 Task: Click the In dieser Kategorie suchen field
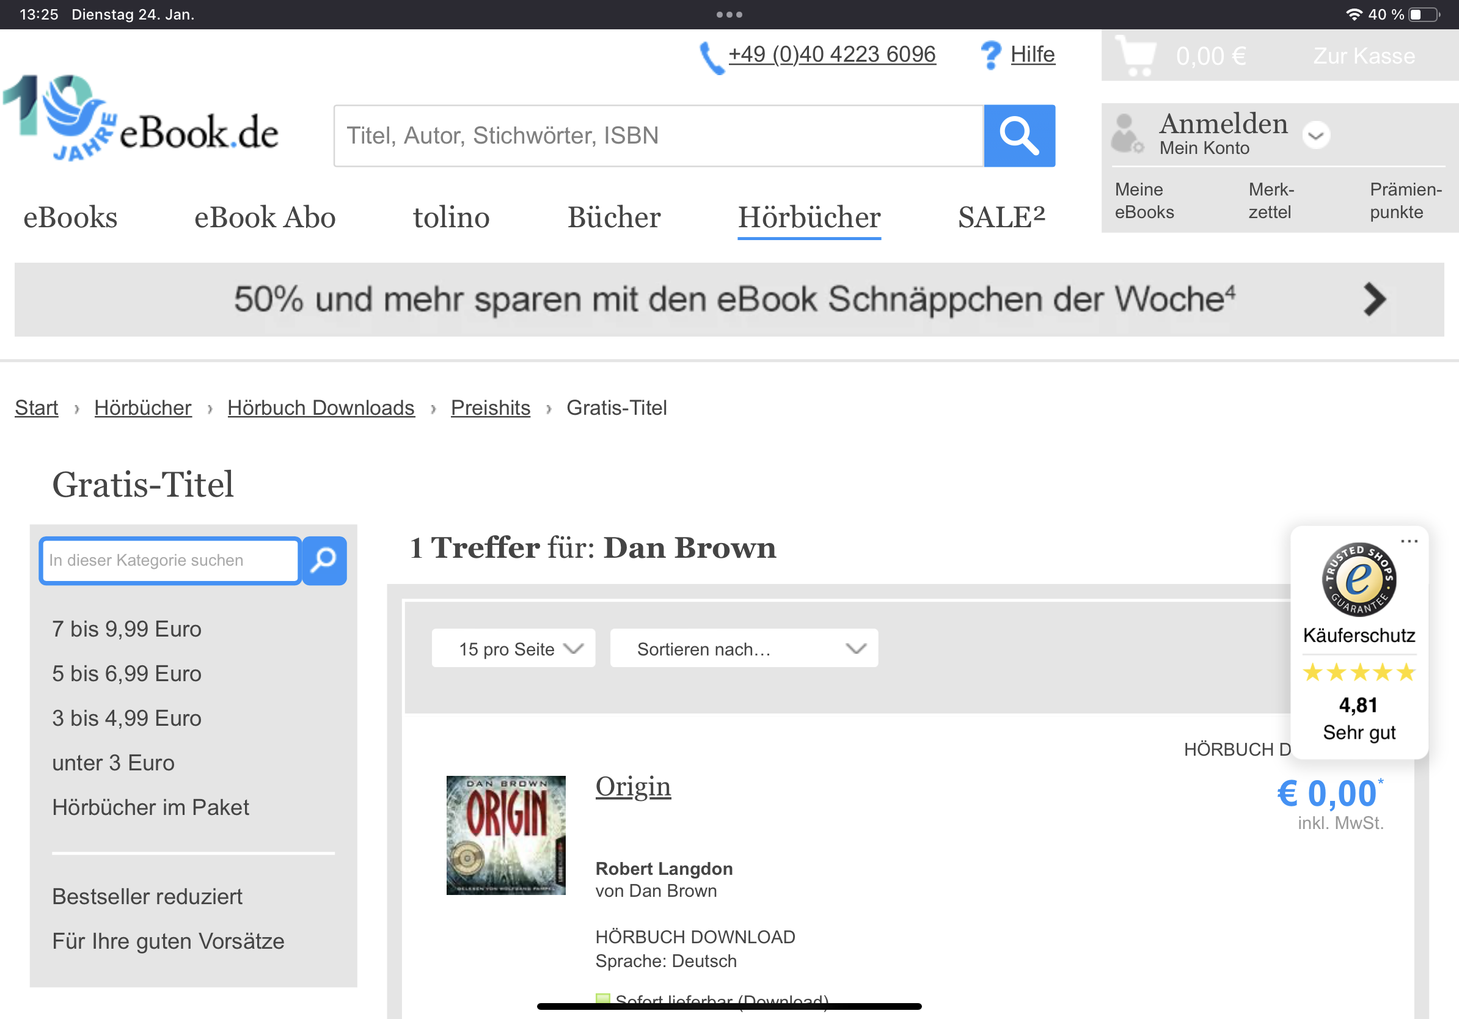[x=170, y=560]
